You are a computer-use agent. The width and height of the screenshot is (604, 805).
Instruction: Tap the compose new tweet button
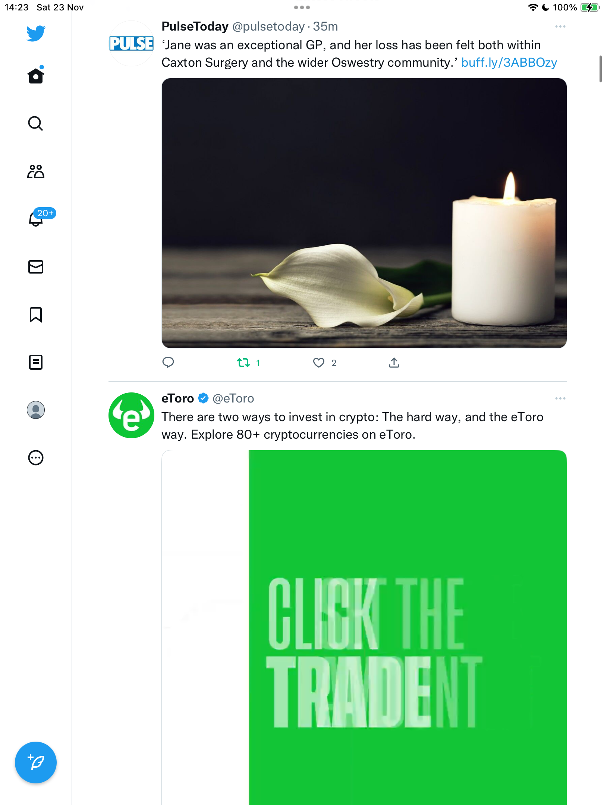(36, 763)
